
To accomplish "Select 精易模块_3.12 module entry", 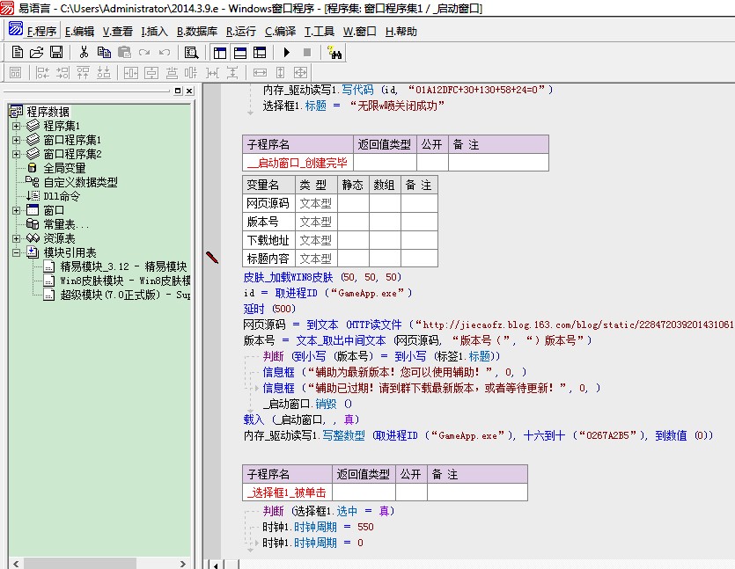I will [123, 266].
